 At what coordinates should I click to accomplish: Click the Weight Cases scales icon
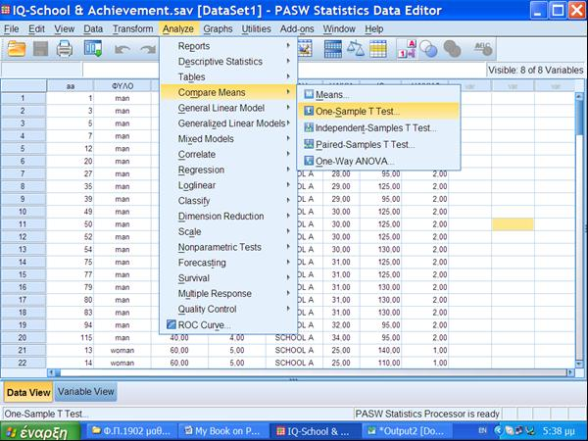point(355,49)
